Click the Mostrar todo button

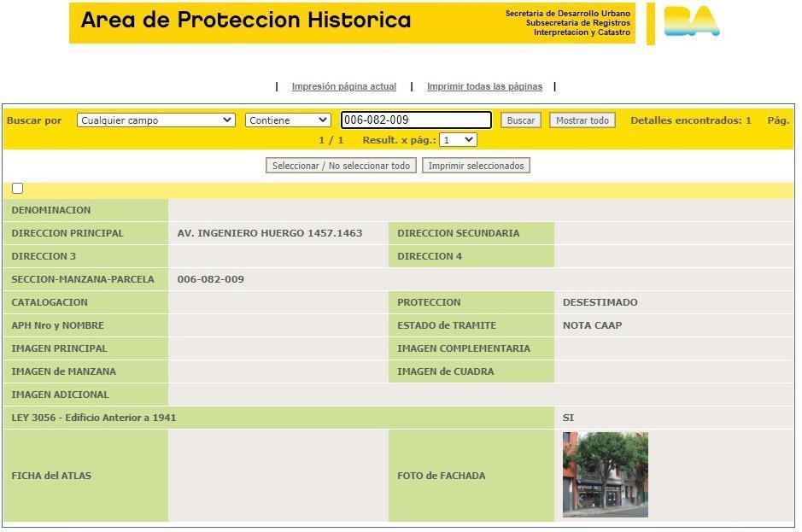[582, 120]
